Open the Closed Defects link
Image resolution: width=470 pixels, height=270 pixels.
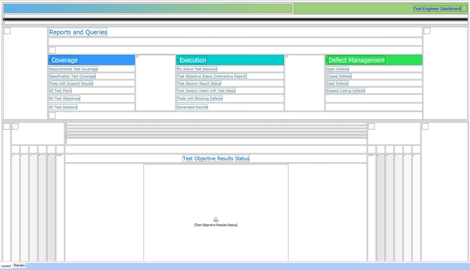point(339,76)
